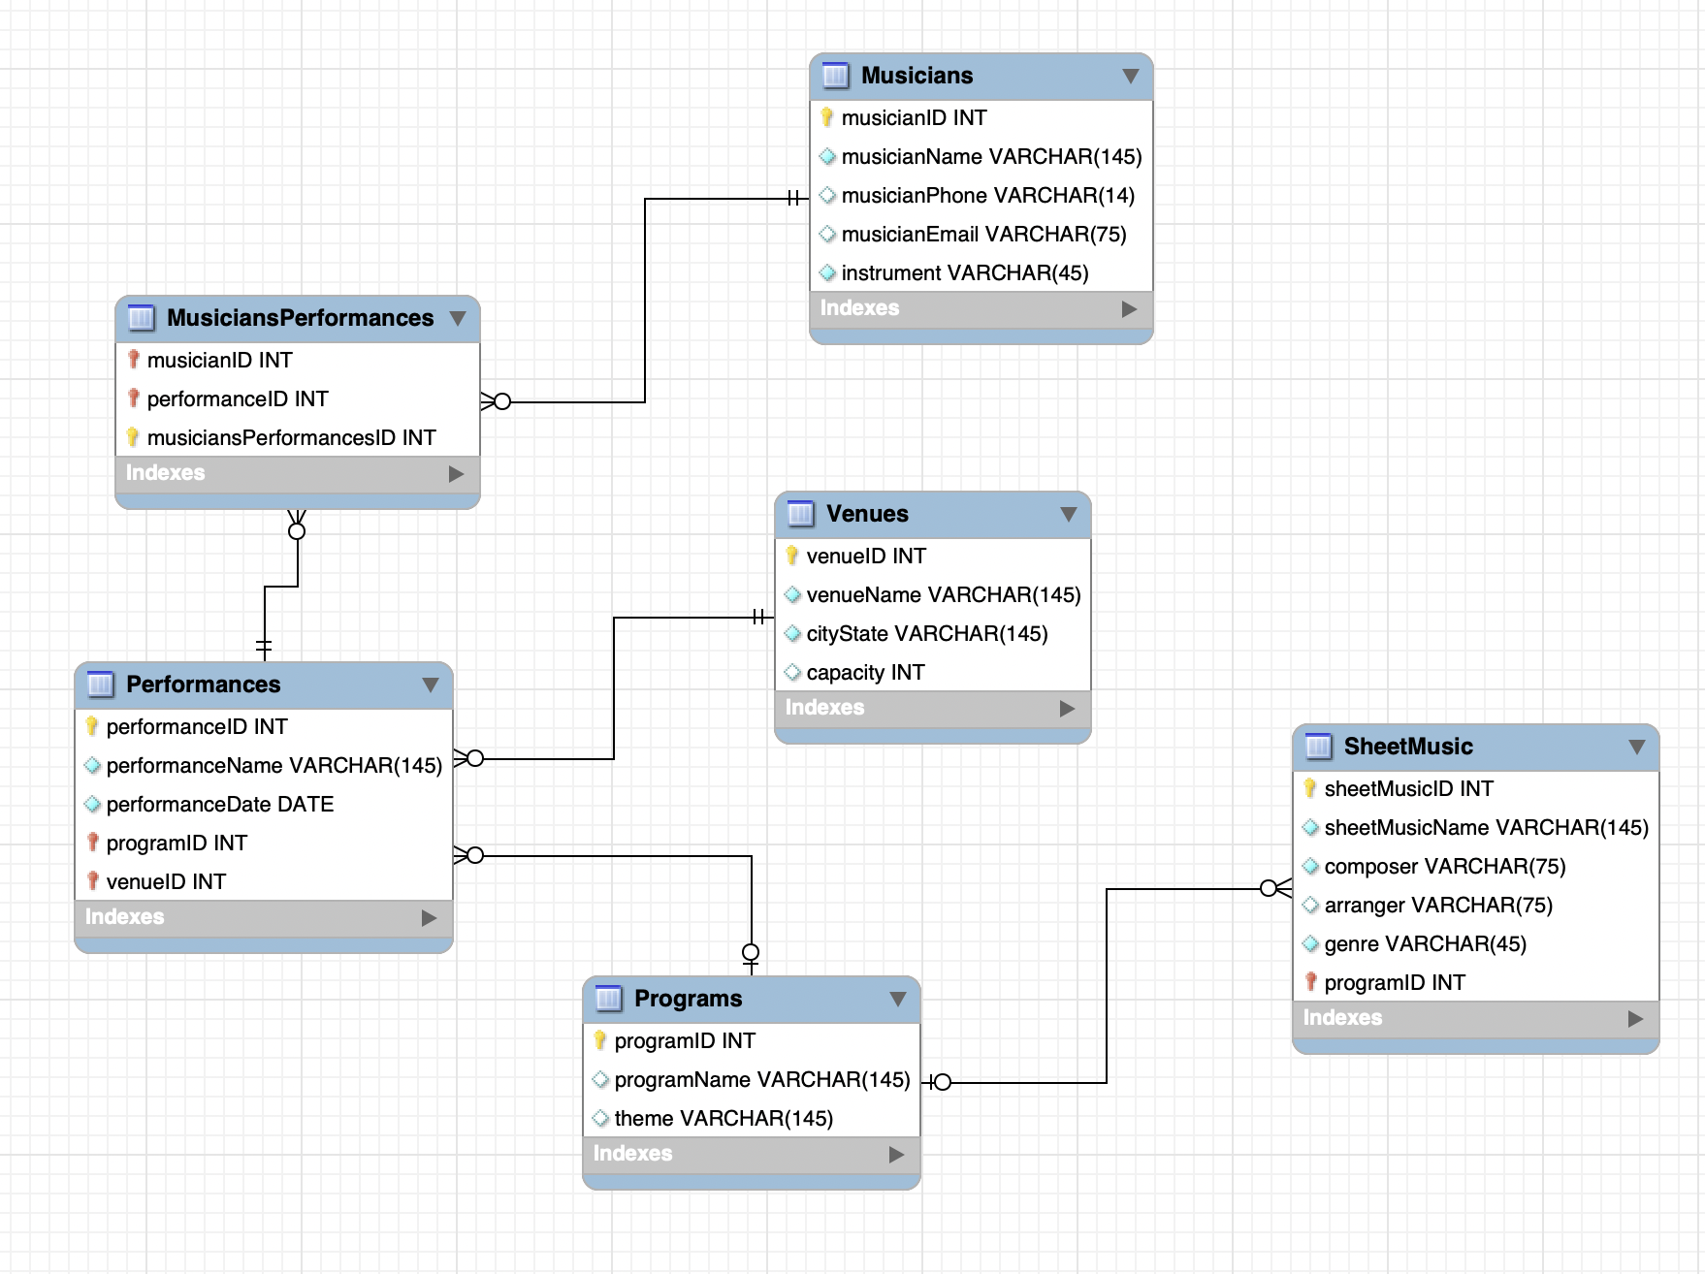The width and height of the screenshot is (1705, 1274).
Task: Select the Musicians table title
Action: pyautogui.click(x=917, y=76)
